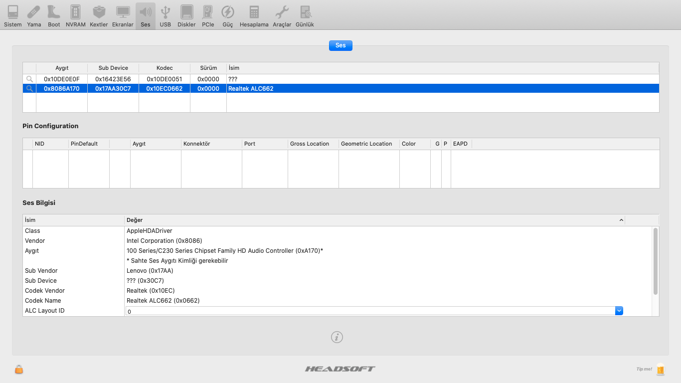Open the Diskler section
Image resolution: width=681 pixels, height=383 pixels.
[x=186, y=15]
